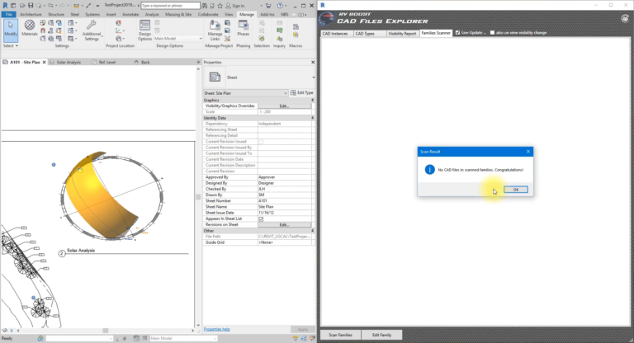Switch to the CAD Types tab
634x343 pixels.
pos(365,34)
